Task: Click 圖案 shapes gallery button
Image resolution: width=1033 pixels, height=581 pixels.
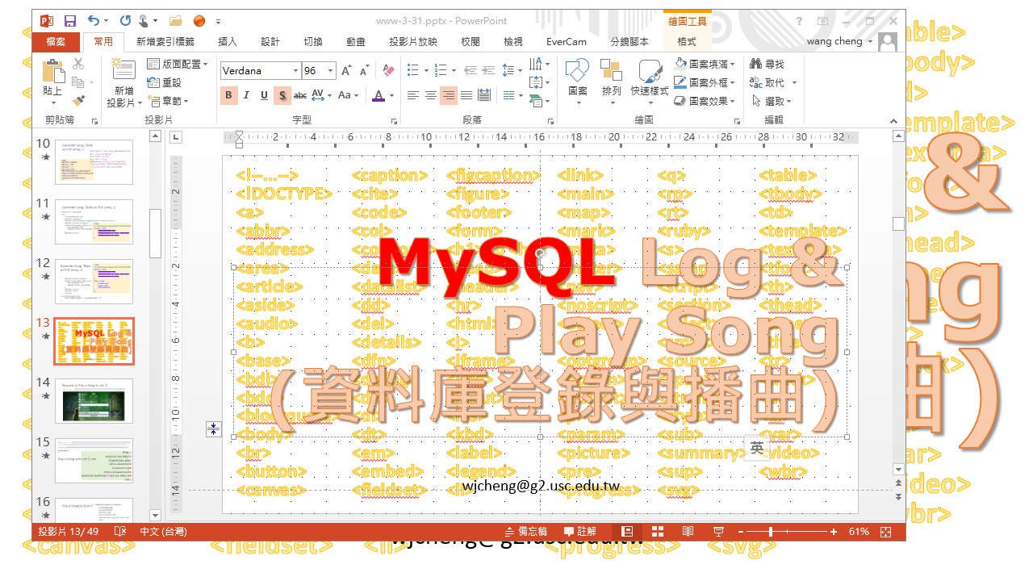Action: pos(578,80)
